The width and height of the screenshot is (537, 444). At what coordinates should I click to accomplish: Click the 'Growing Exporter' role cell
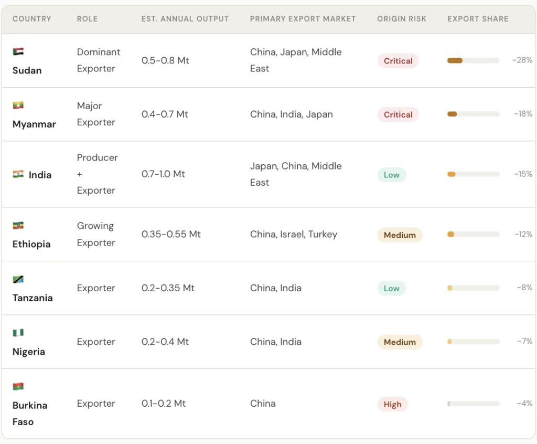[x=96, y=234]
